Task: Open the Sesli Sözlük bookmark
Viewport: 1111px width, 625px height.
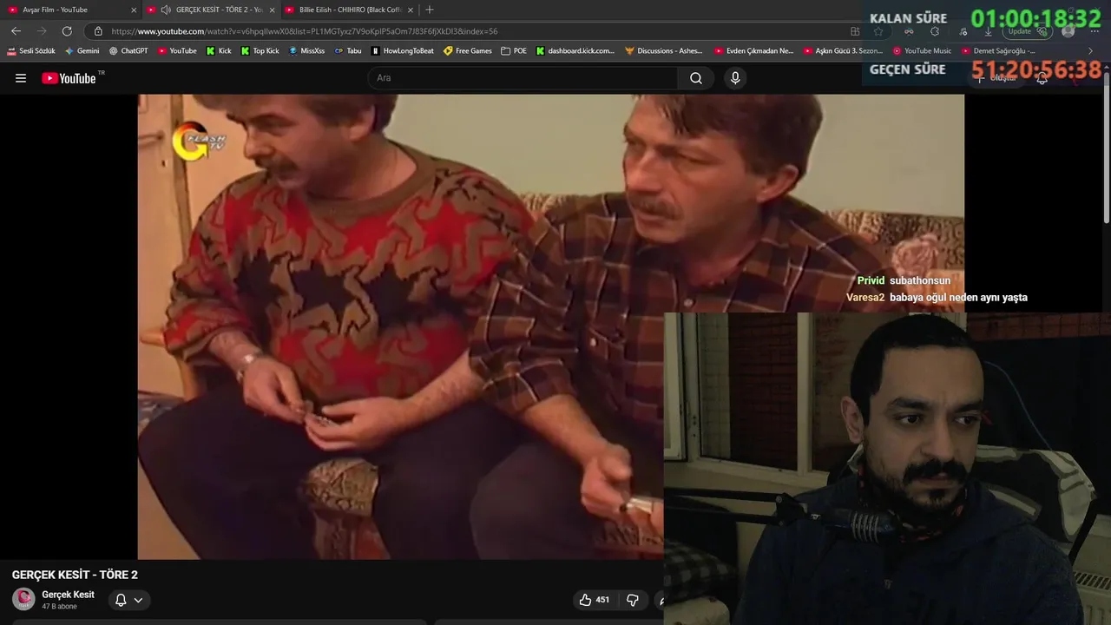Action: (x=31, y=50)
